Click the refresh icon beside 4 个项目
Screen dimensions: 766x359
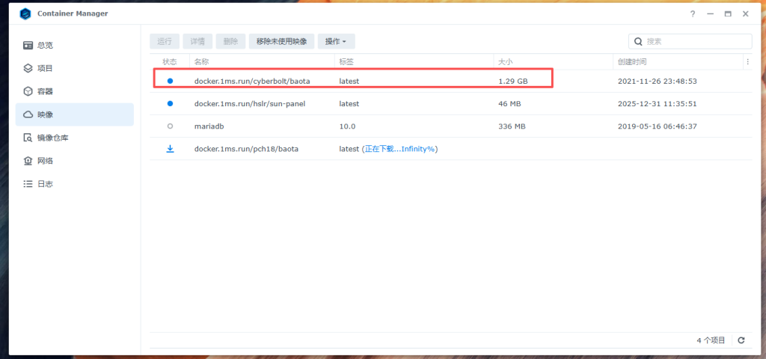click(x=741, y=340)
